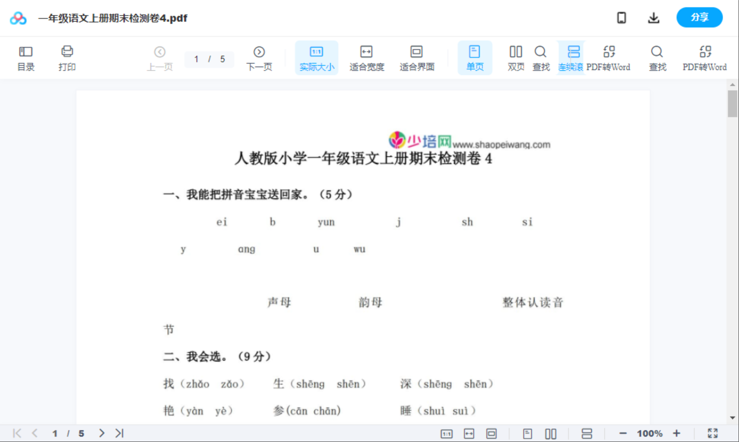Screen dimensions: 739x442
Task: Select 适合宽度 fit to width
Action: click(x=366, y=57)
